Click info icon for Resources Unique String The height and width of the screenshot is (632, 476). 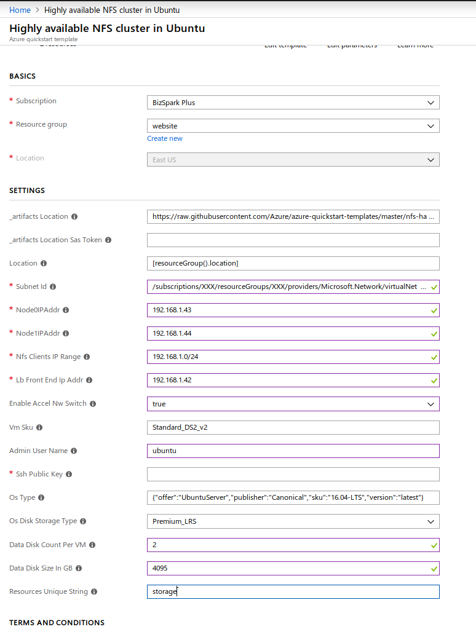tap(94, 591)
